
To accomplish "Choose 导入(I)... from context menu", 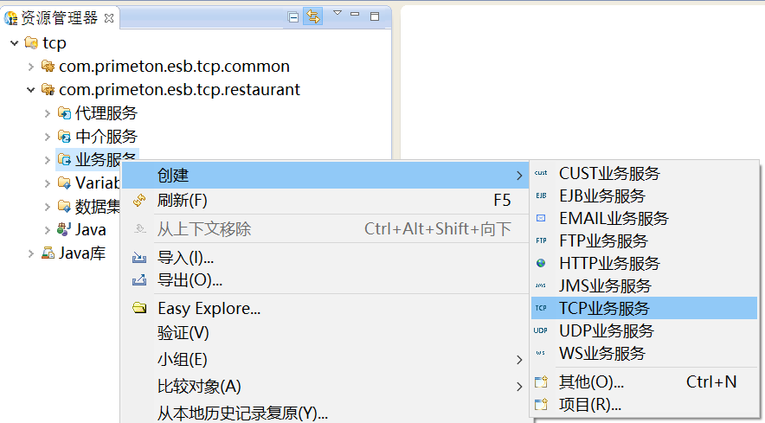I will (x=185, y=258).
